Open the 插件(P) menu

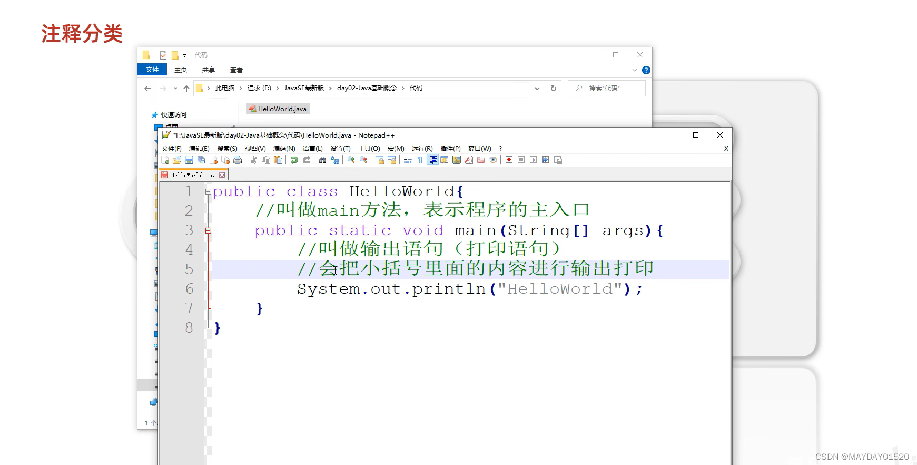450,149
